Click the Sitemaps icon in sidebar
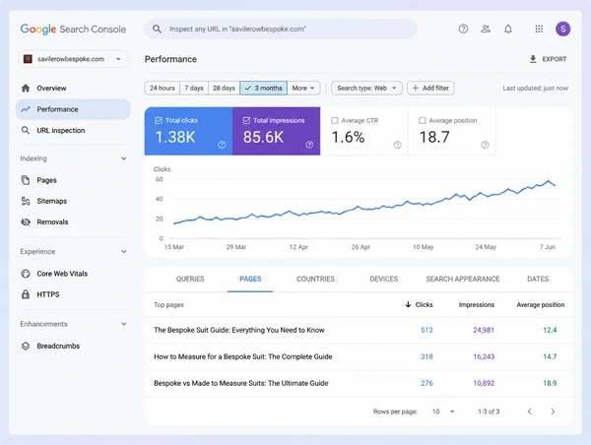 pos(26,201)
